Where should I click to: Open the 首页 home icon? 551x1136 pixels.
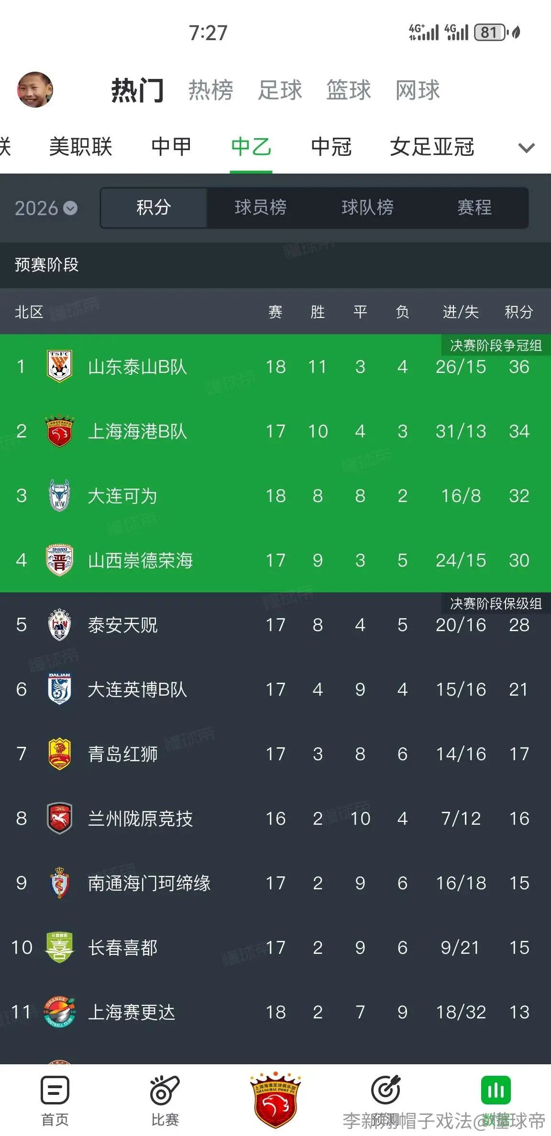(55, 1090)
